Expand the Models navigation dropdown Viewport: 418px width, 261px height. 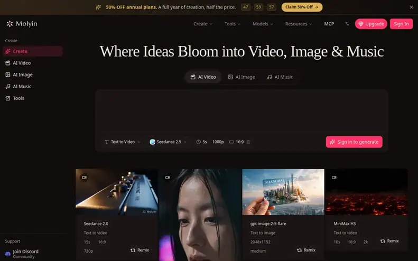tap(263, 24)
